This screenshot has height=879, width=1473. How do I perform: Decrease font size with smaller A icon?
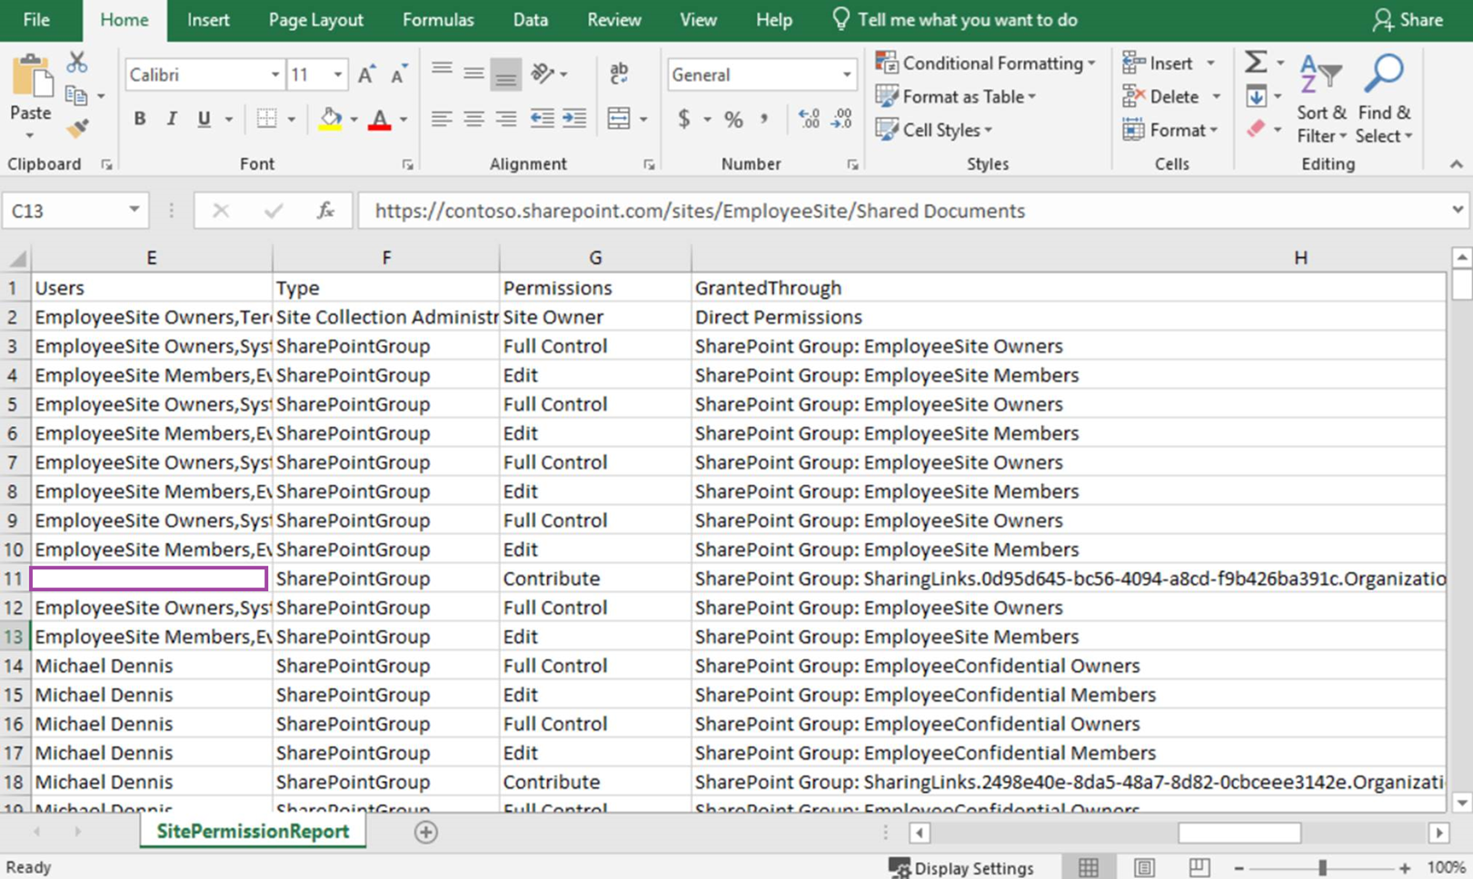399,75
